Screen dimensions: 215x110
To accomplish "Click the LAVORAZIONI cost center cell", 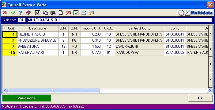I will (139, 46).
